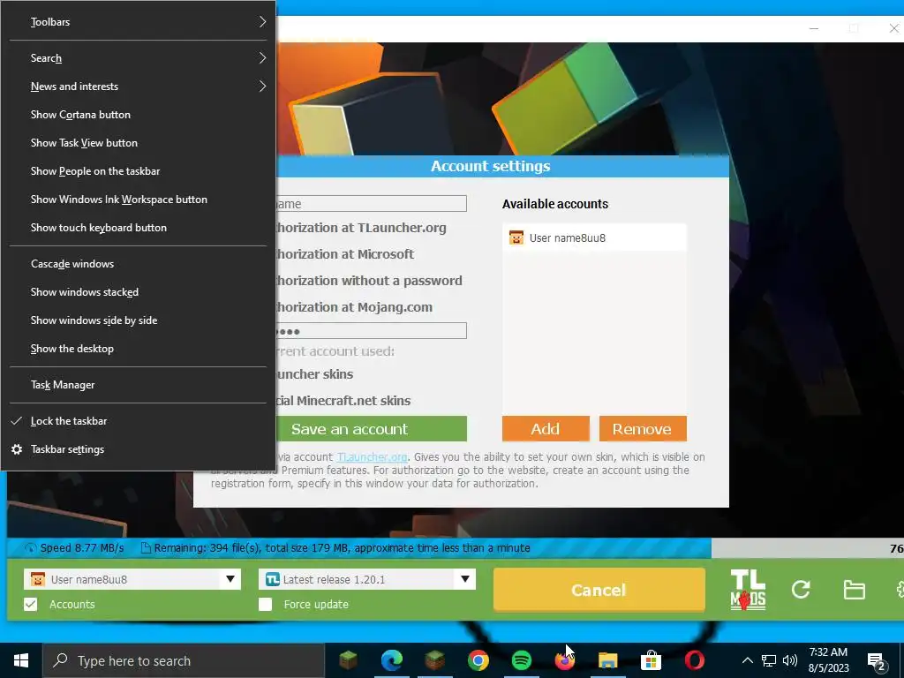Image resolution: width=904 pixels, height=678 pixels.
Task: Click the grass block taskbar icon next to Chrome
Action: click(435, 660)
